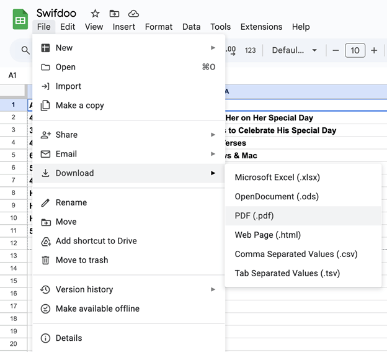Select the Download menu entry

click(x=128, y=173)
